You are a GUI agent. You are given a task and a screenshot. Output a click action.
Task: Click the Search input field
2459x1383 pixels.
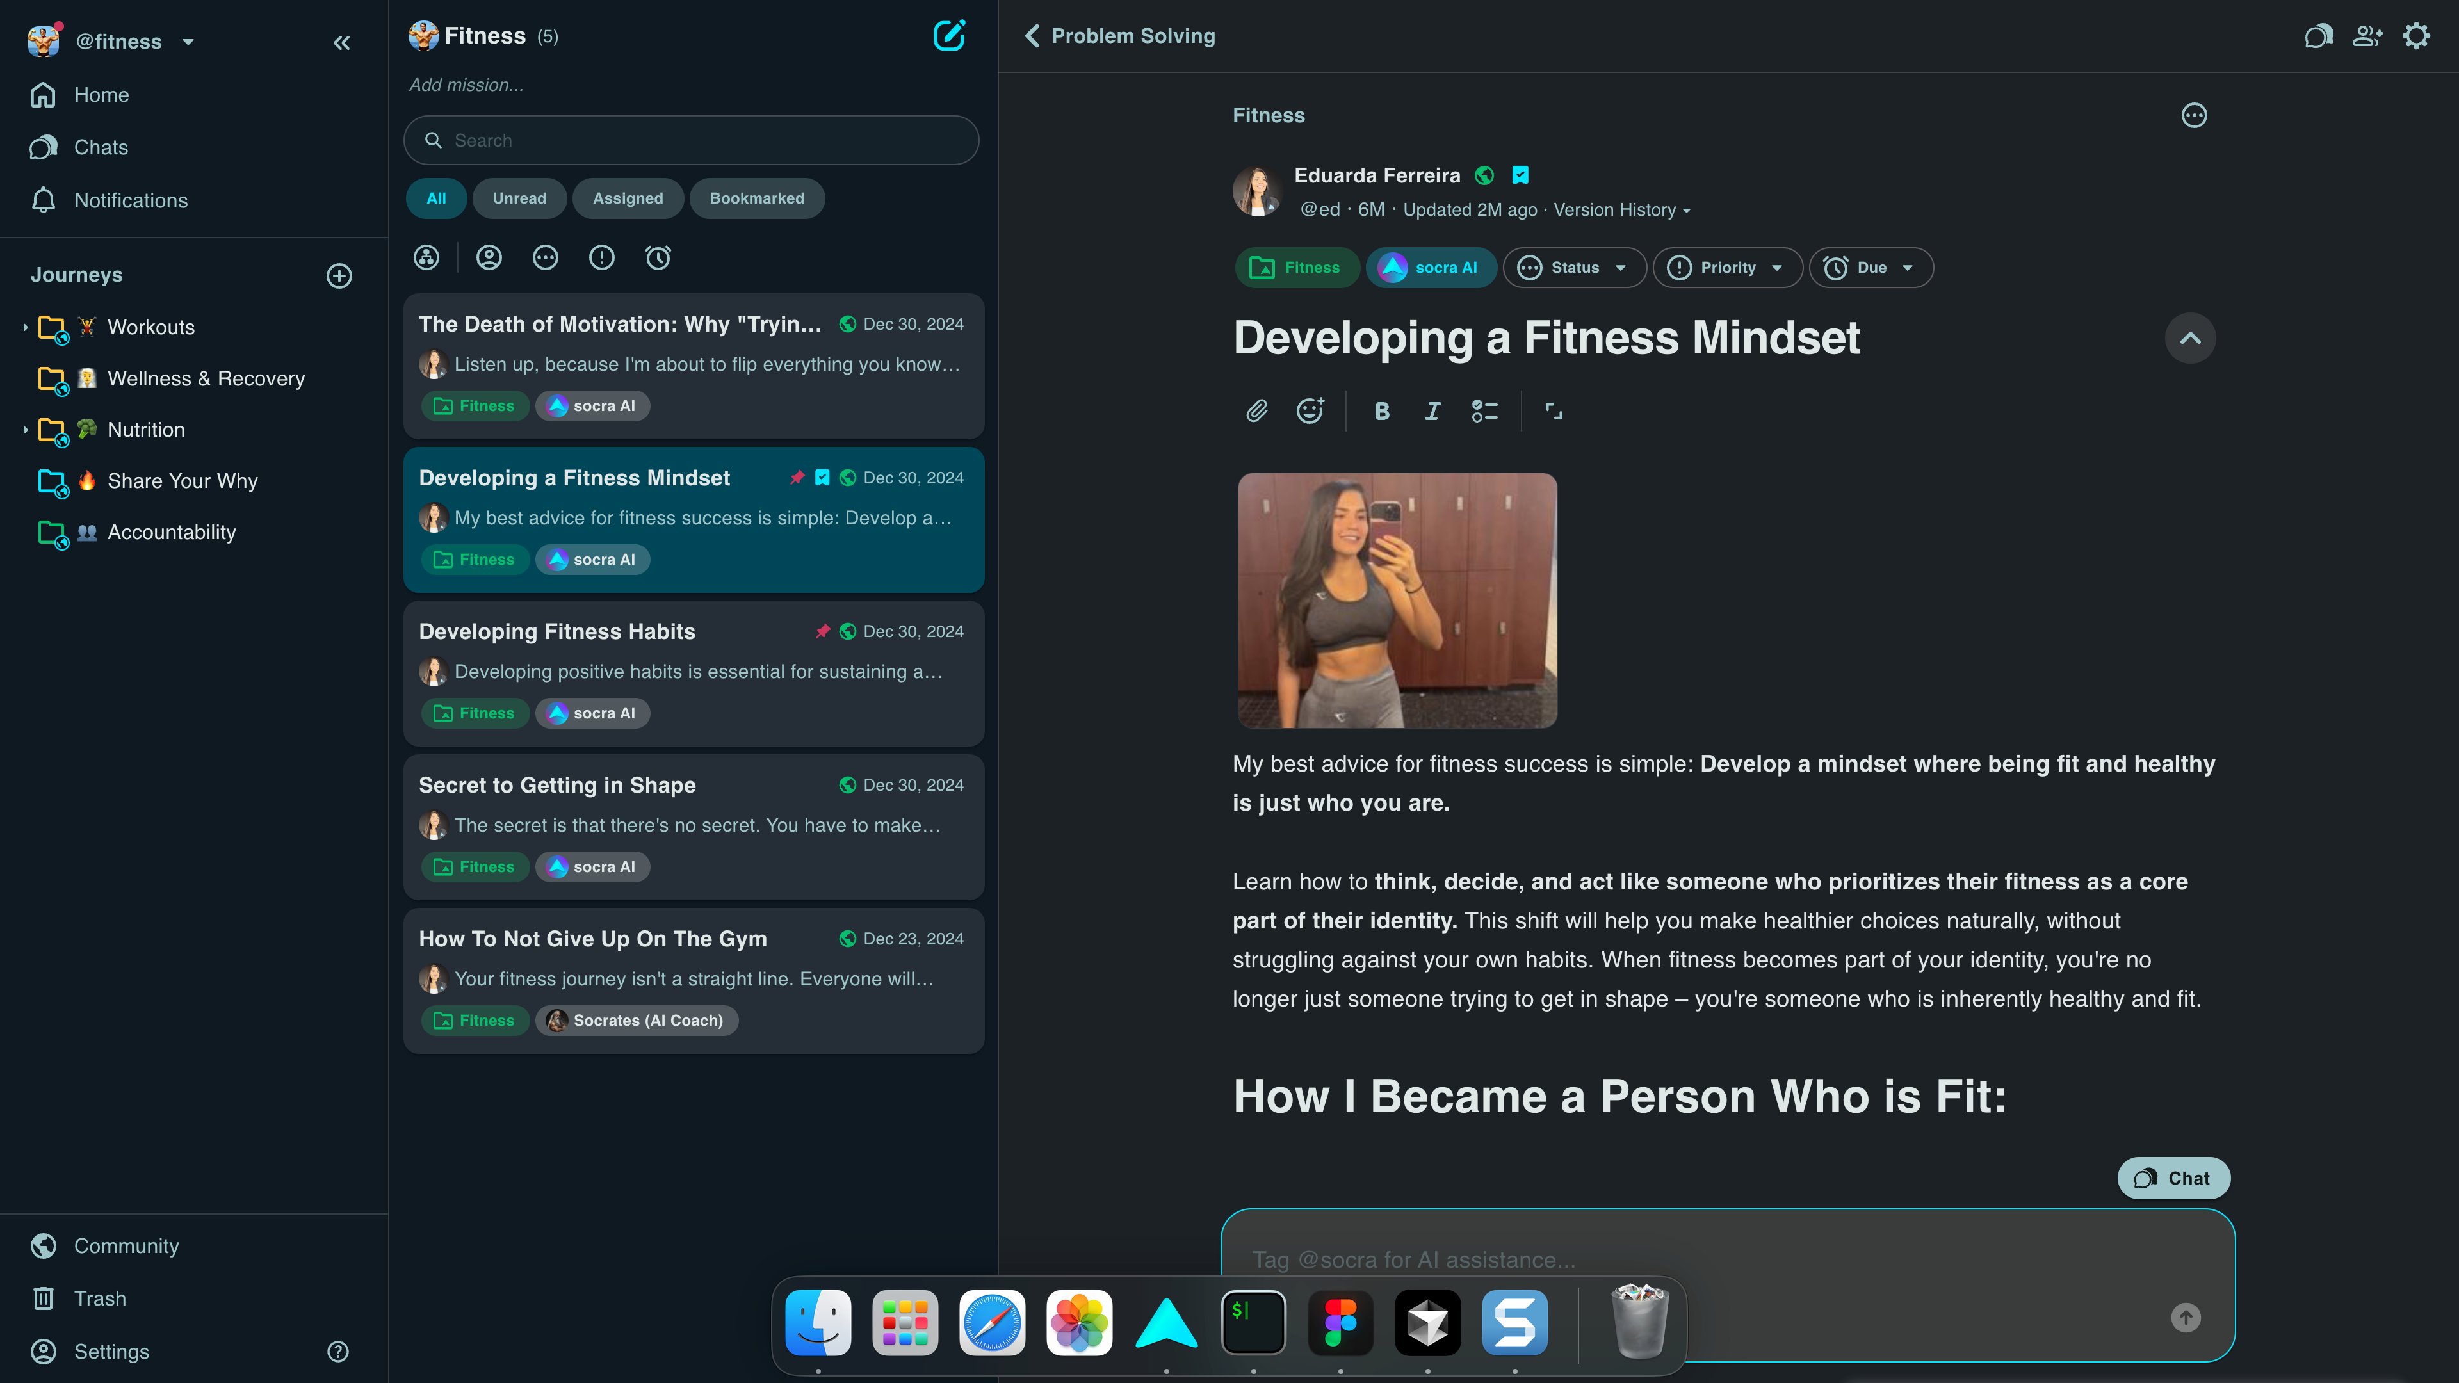click(x=691, y=140)
